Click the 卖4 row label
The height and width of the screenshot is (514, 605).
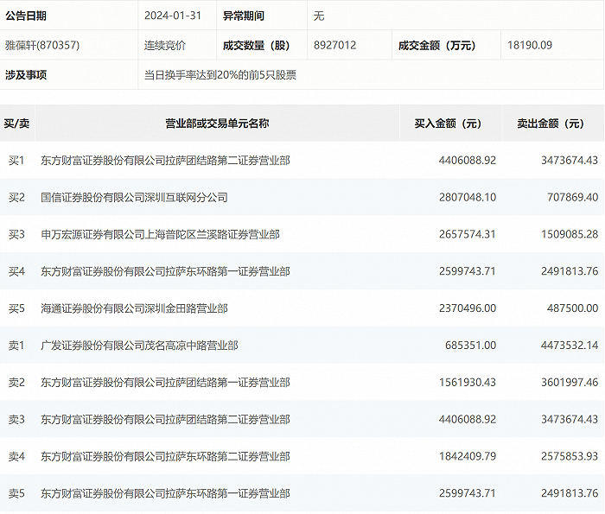tap(16, 456)
